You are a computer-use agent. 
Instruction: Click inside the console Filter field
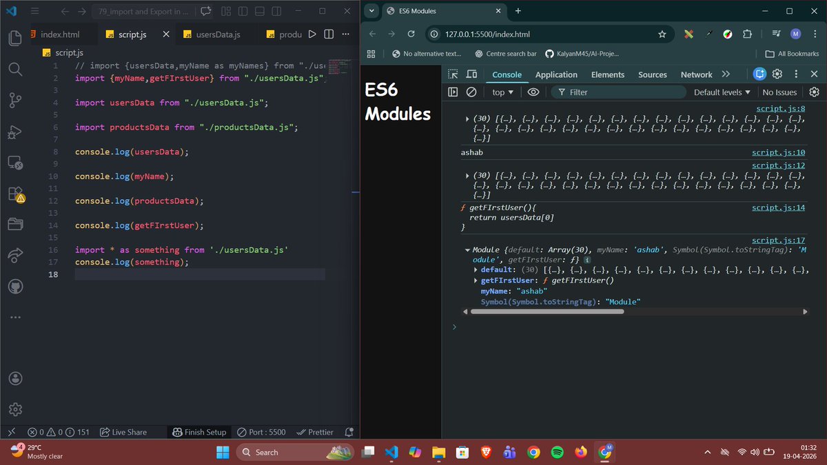620,92
